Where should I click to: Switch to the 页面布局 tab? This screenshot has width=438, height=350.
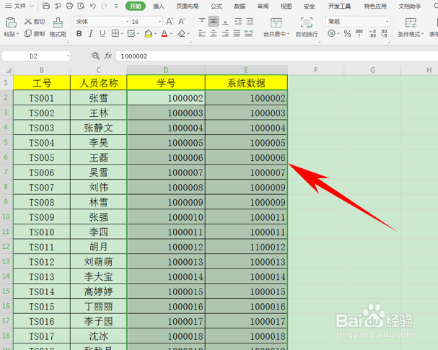click(x=187, y=6)
